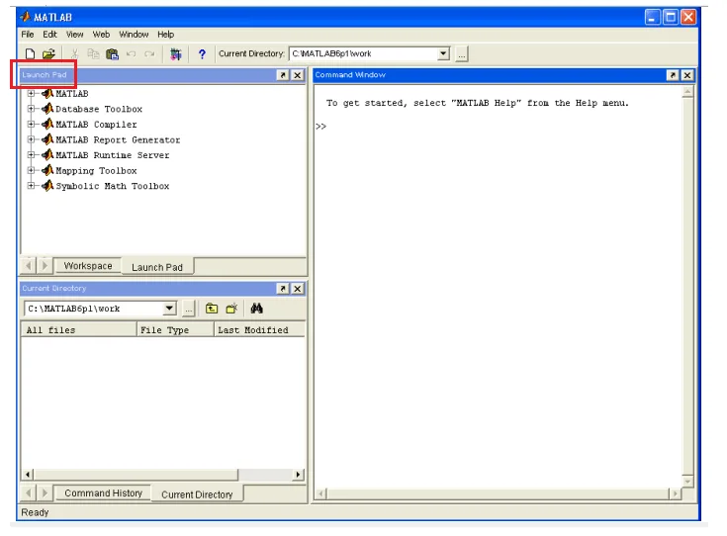Image resolution: width=727 pixels, height=536 pixels.
Task: Expand the Symbolic Math Toolbox node
Action: [x=31, y=186]
